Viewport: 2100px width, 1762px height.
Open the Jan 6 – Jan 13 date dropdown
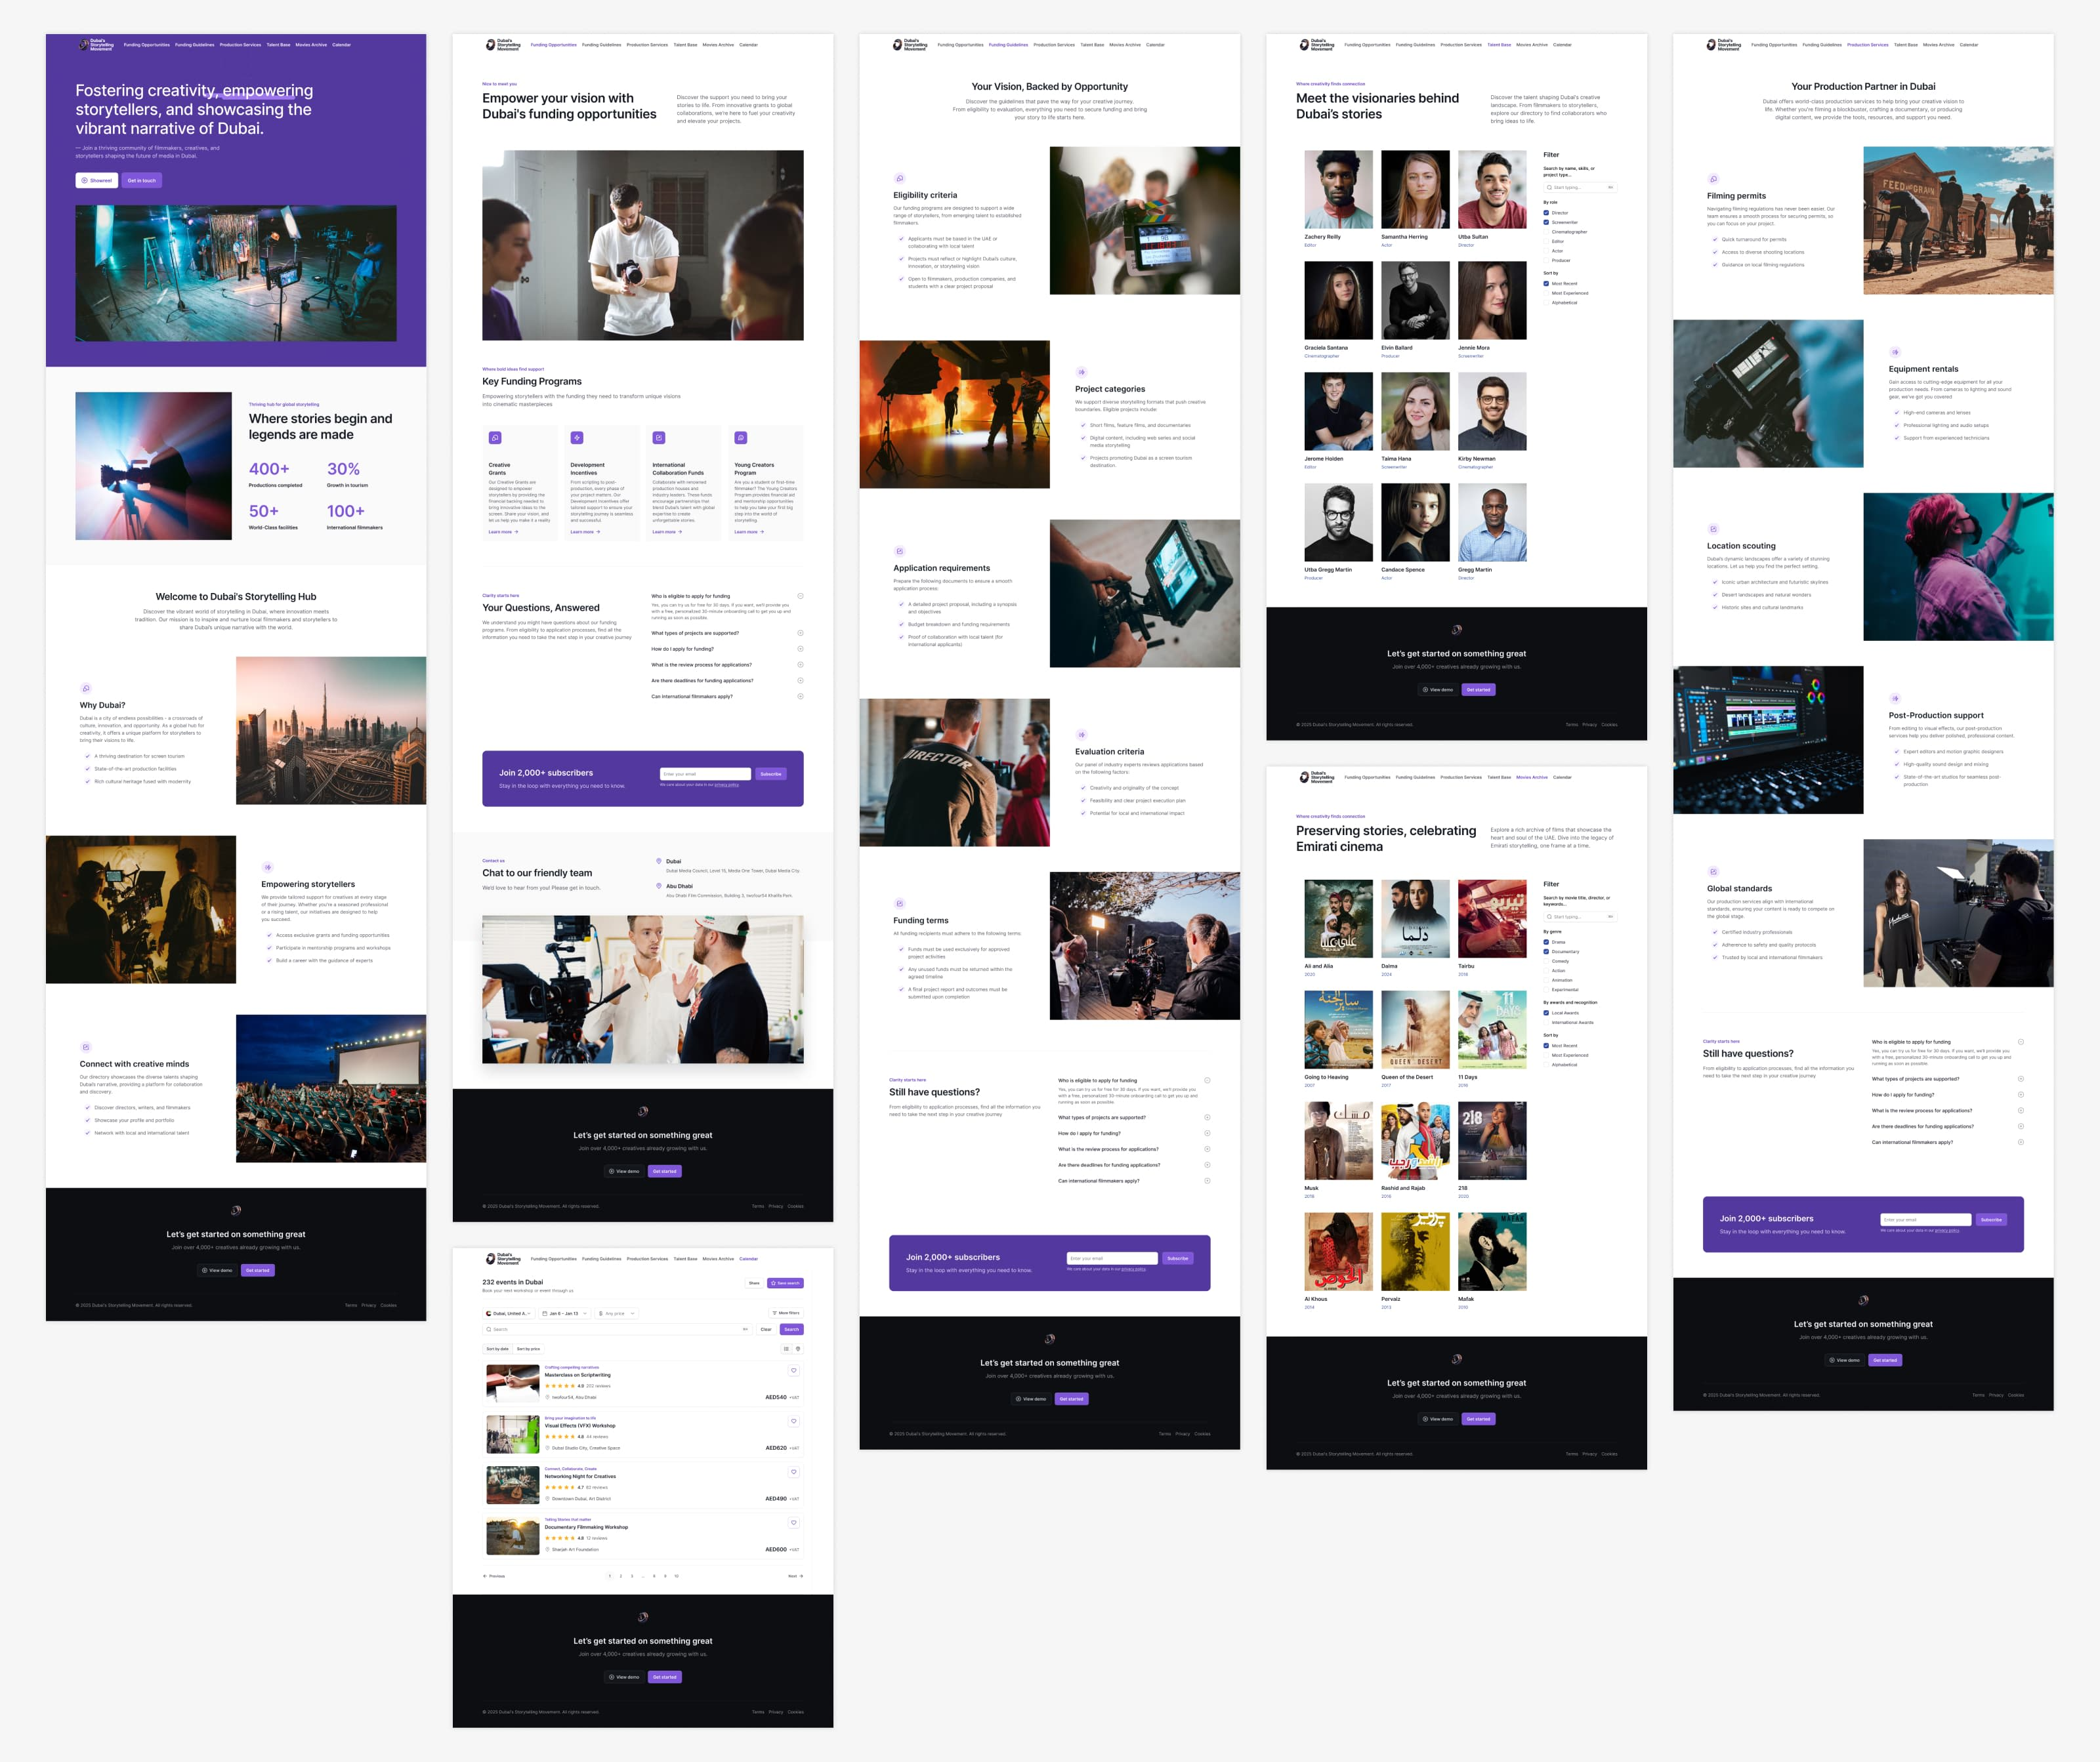(564, 1313)
